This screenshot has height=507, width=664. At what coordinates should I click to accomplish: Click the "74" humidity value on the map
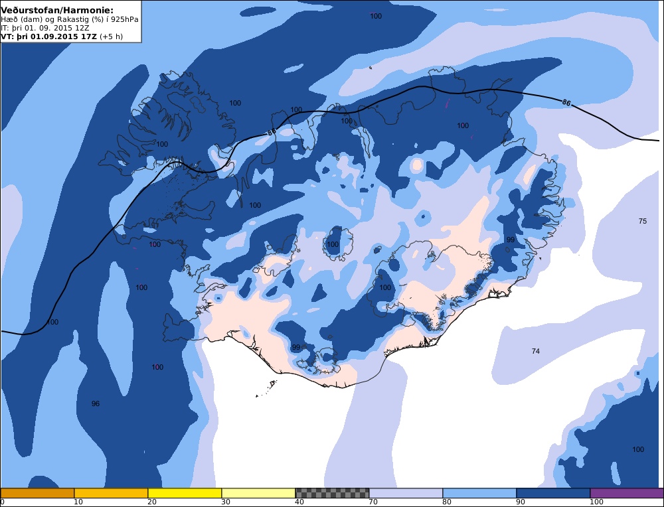[x=536, y=351]
